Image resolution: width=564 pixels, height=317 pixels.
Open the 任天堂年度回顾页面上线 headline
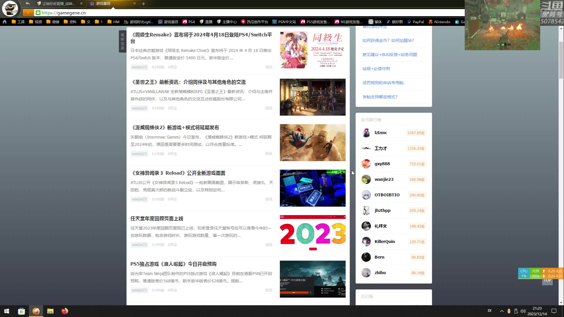tap(157, 219)
